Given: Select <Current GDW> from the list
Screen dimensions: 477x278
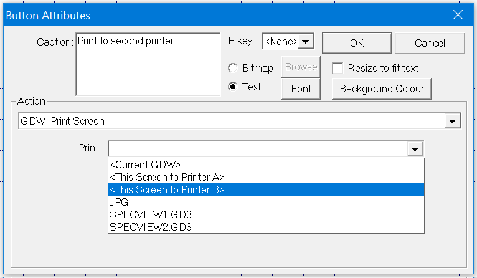Looking at the screenshot, I should pyautogui.click(x=145, y=165).
